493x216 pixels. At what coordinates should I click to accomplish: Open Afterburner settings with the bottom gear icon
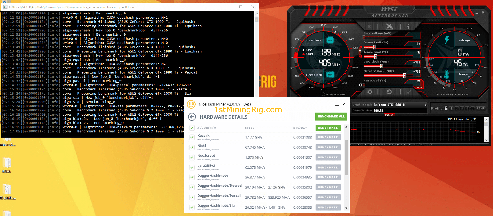click(x=370, y=92)
